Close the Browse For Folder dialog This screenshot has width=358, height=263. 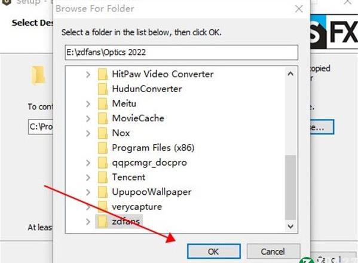(x=299, y=9)
